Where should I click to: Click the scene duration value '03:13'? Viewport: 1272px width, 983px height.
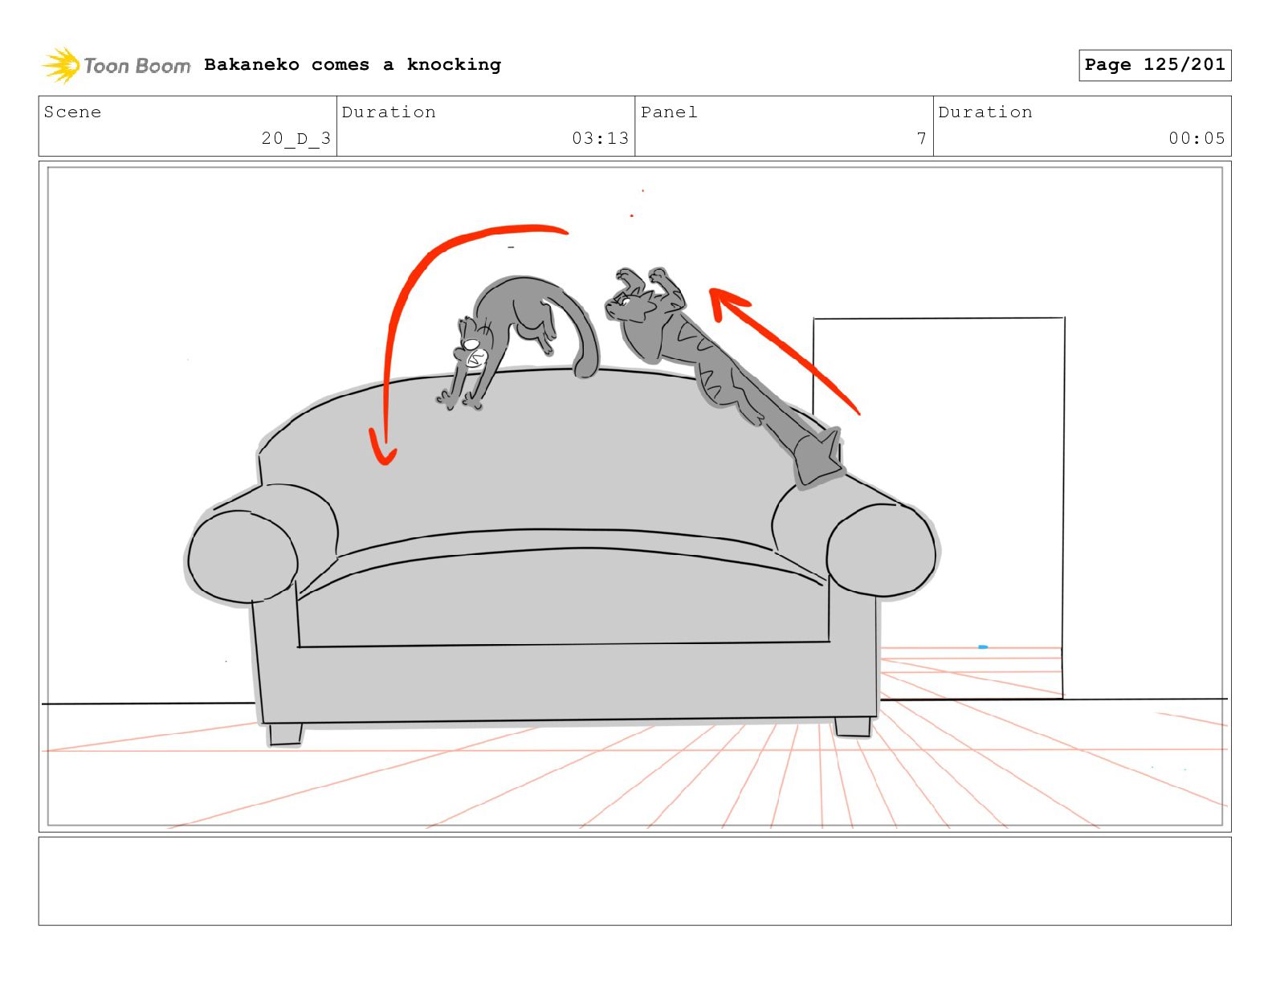600,138
